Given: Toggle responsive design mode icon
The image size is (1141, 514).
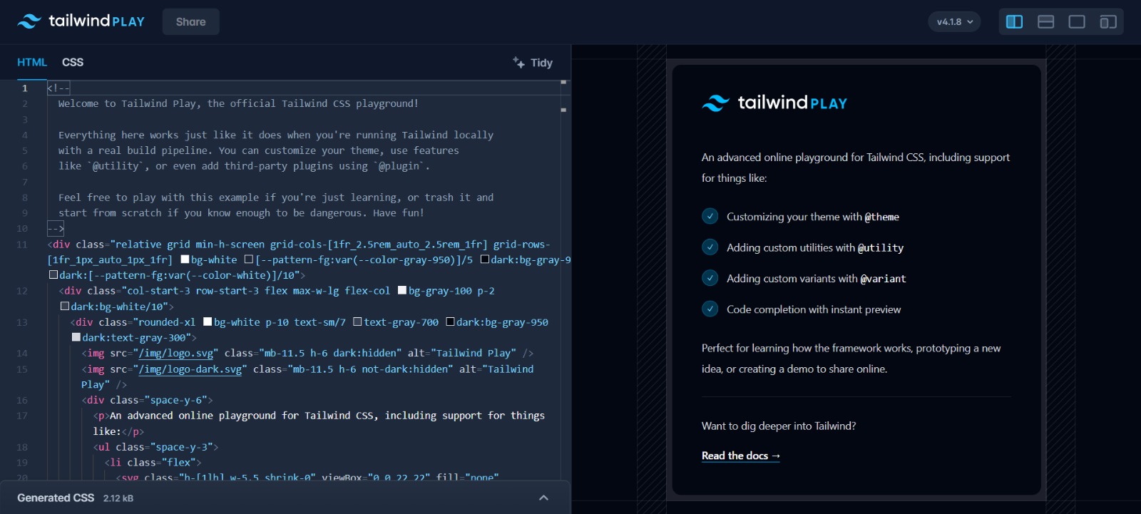Looking at the screenshot, I should 1108,22.
